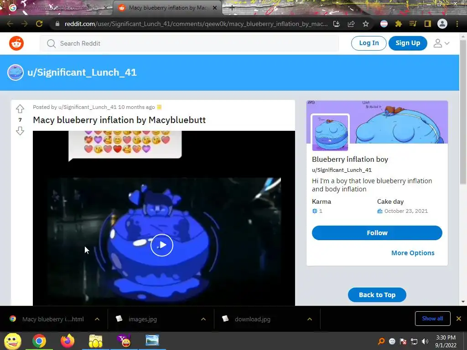The image size is (467, 350).
Task: Click the Log In button
Action: pyautogui.click(x=368, y=43)
